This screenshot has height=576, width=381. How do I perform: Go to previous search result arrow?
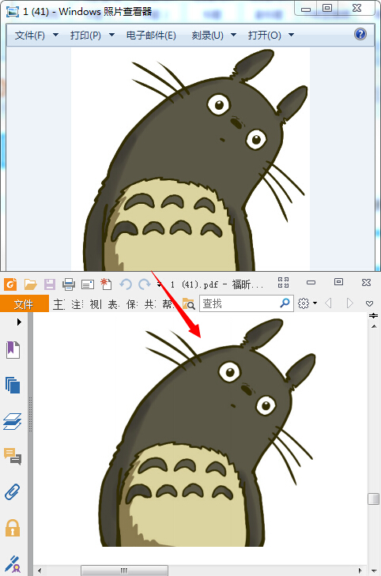coord(329,303)
